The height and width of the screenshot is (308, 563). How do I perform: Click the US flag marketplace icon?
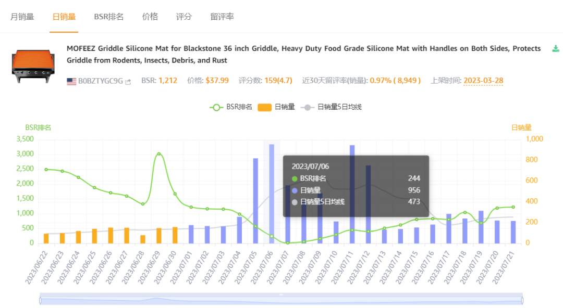click(x=71, y=81)
